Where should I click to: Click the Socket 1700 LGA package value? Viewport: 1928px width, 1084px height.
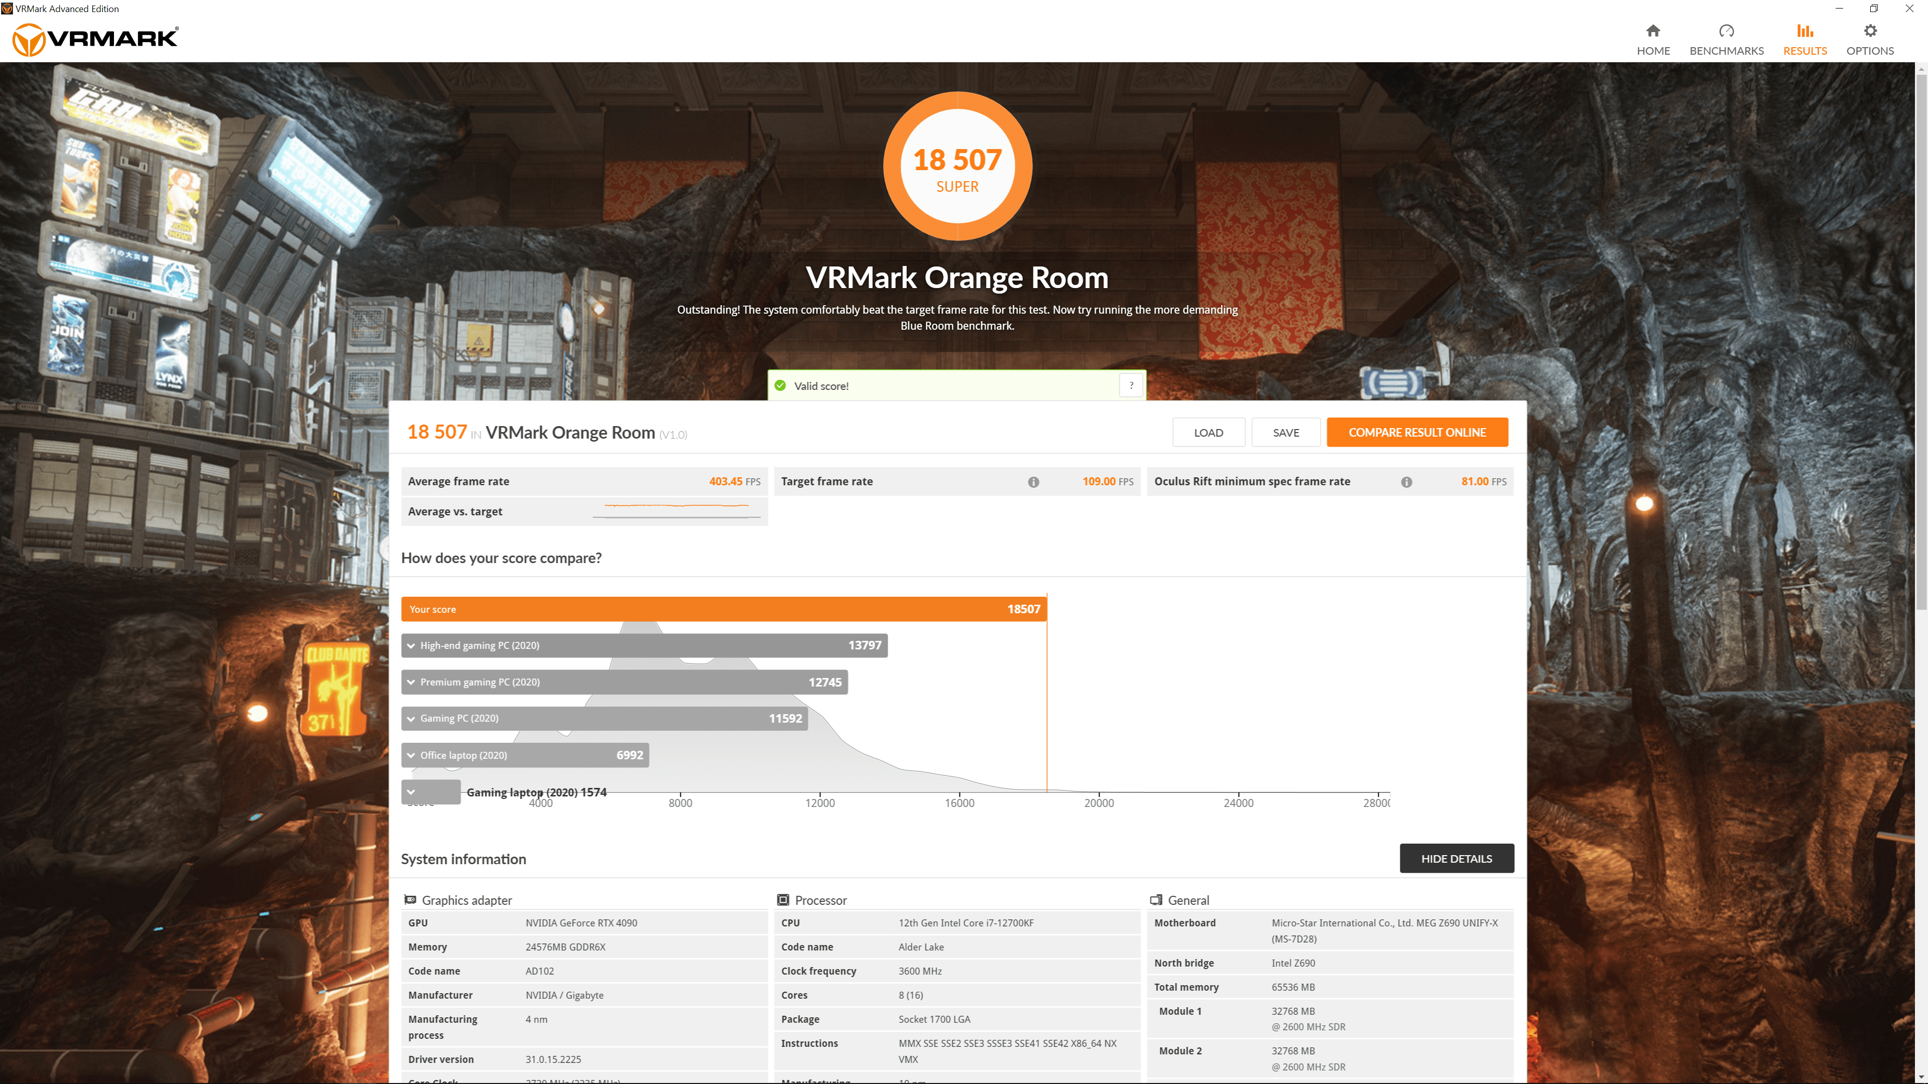point(934,1019)
